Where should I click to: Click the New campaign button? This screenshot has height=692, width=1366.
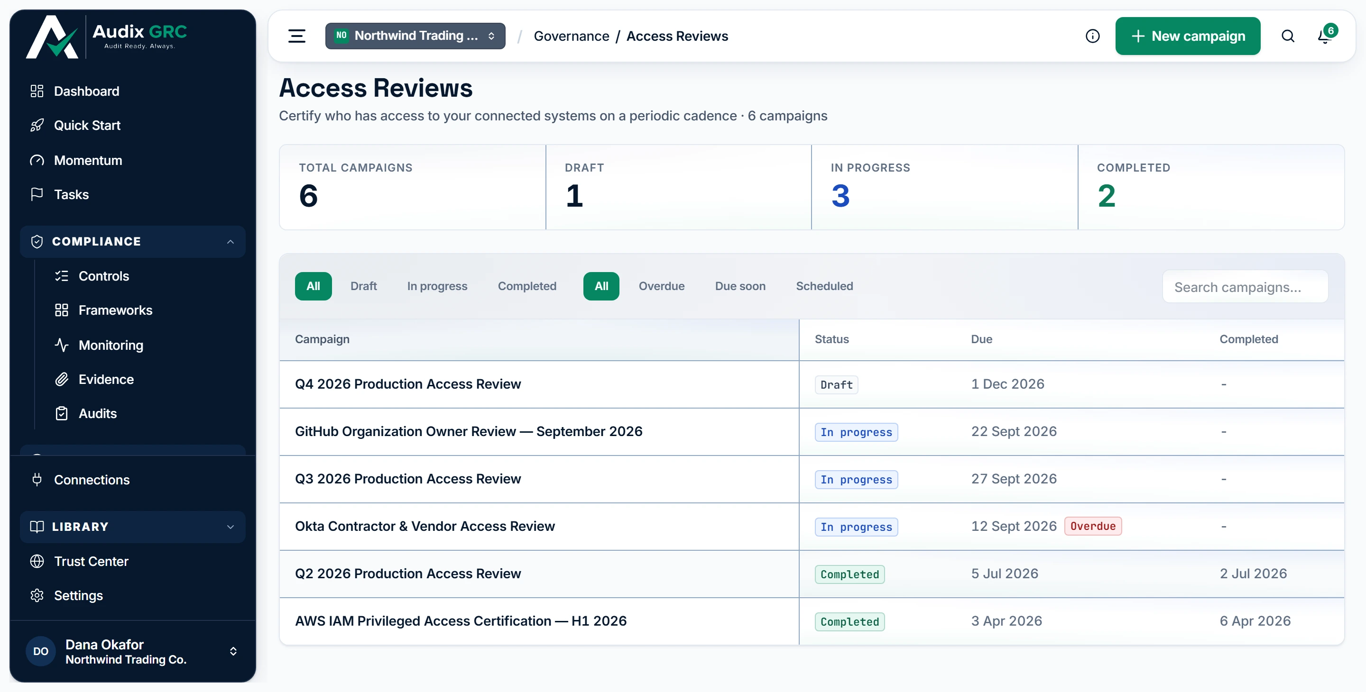pos(1188,36)
